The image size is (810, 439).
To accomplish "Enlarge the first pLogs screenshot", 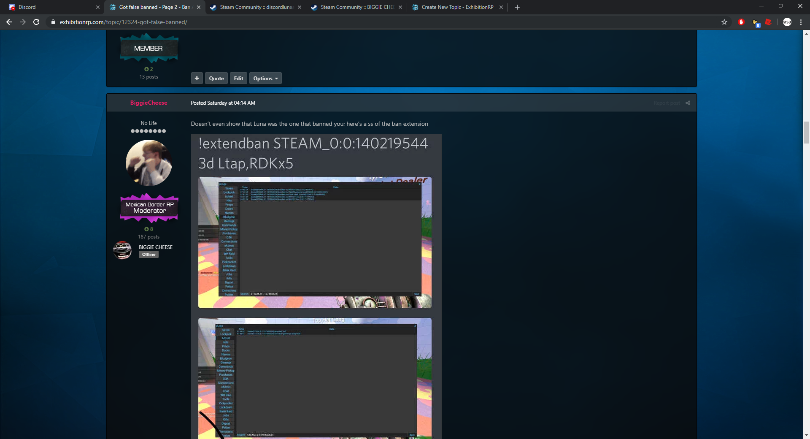I will click(x=315, y=242).
